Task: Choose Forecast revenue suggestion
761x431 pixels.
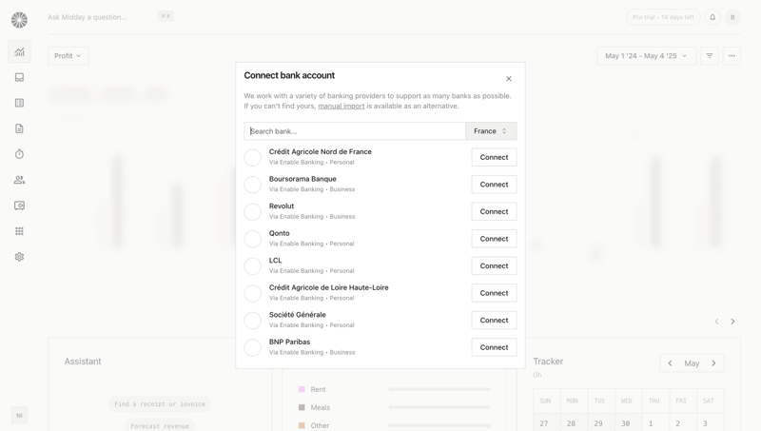Action: click(160, 425)
